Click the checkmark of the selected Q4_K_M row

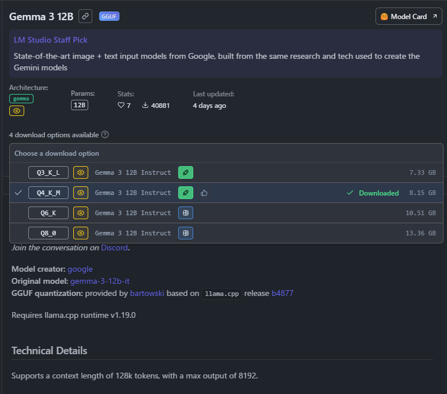click(18, 193)
